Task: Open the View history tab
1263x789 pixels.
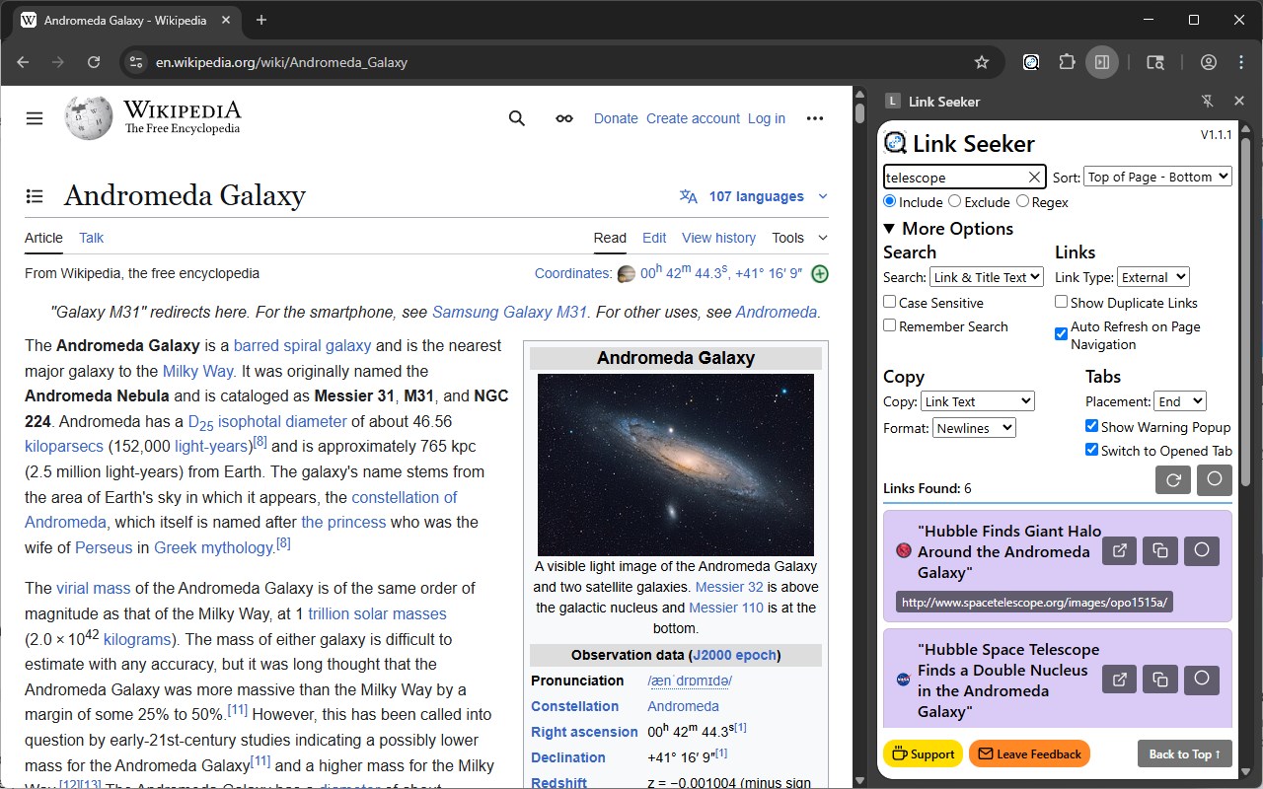Action: click(x=719, y=238)
